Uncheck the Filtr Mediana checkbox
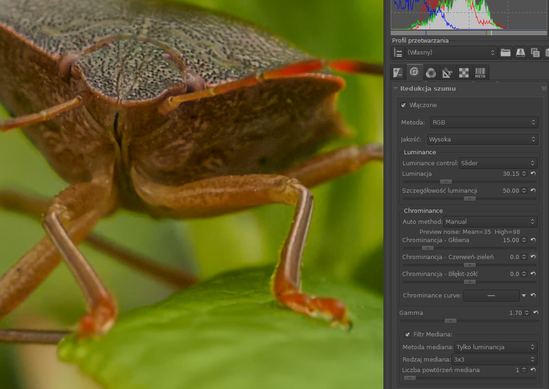This screenshot has height=389, width=549. point(408,335)
